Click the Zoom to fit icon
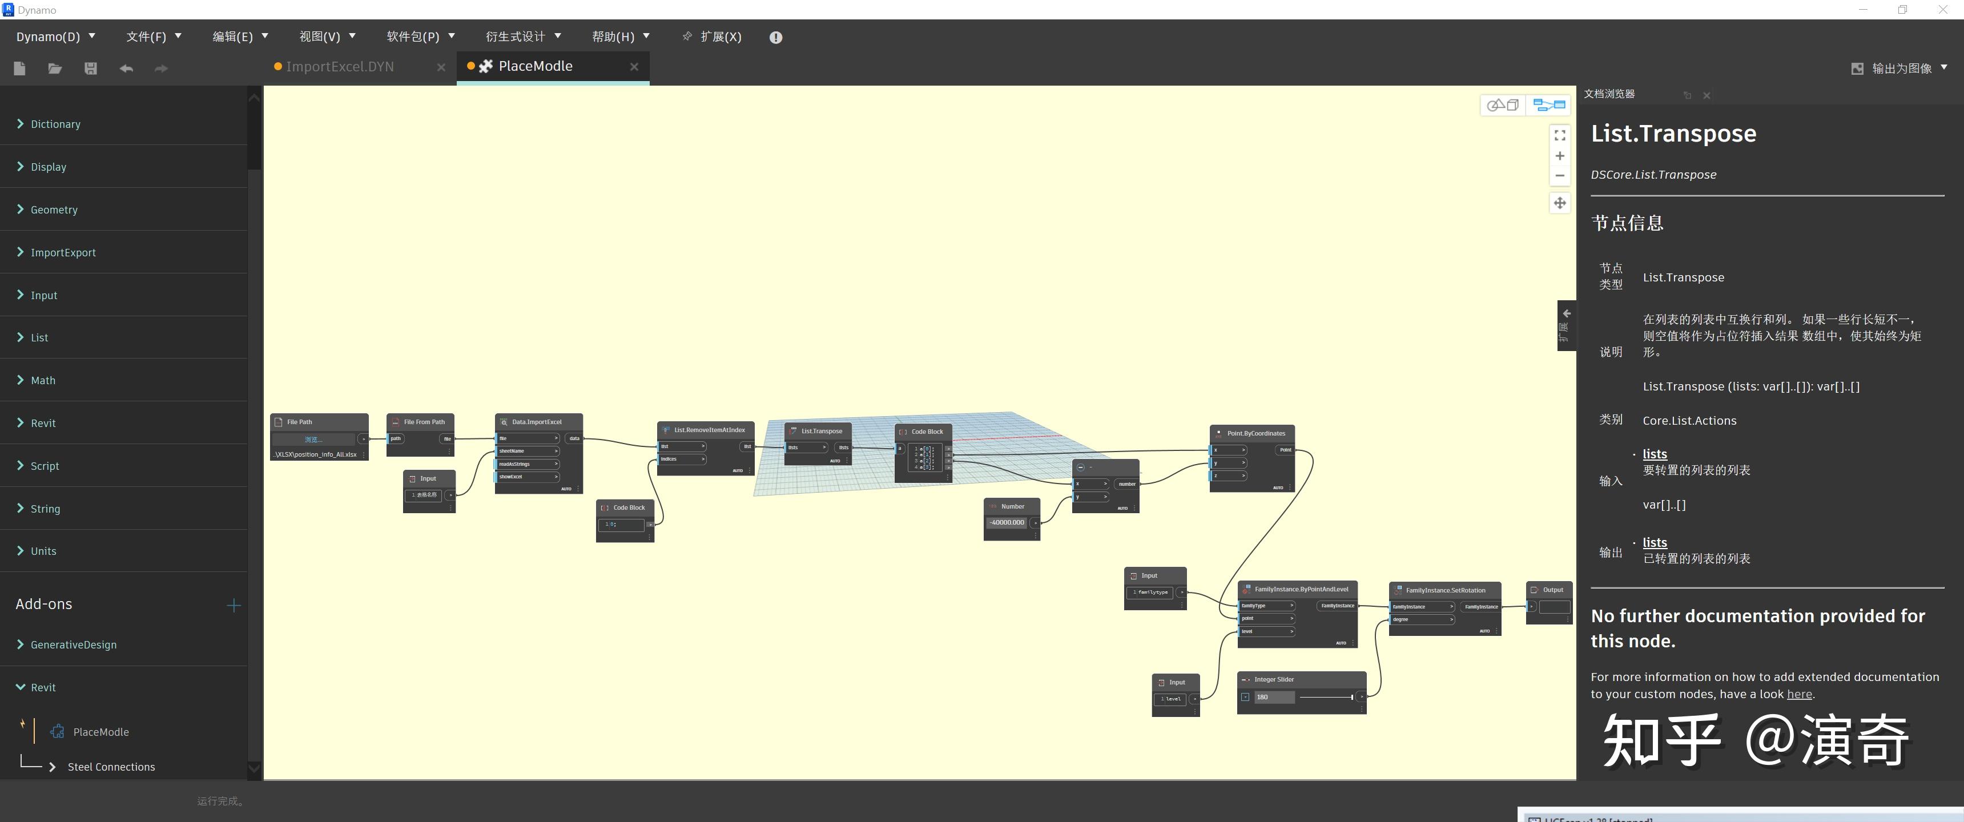Image resolution: width=1964 pixels, height=822 pixels. coord(1560,135)
